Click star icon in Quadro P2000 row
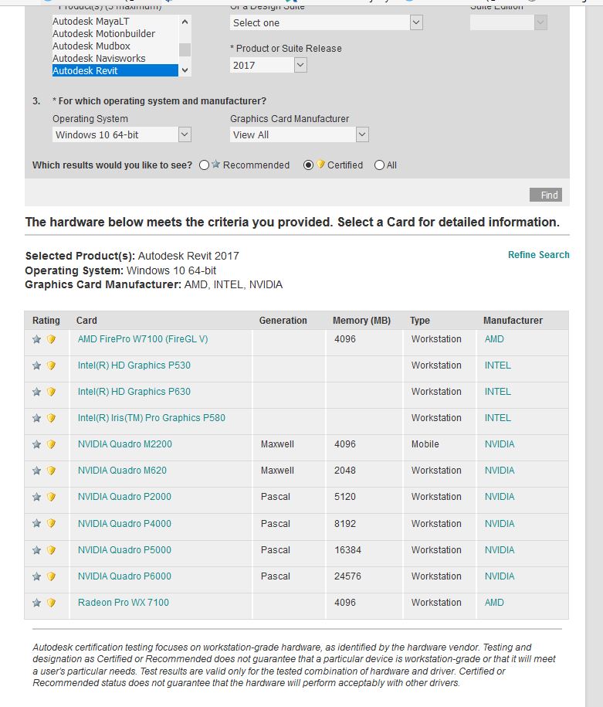603x707 pixels. coord(36,497)
